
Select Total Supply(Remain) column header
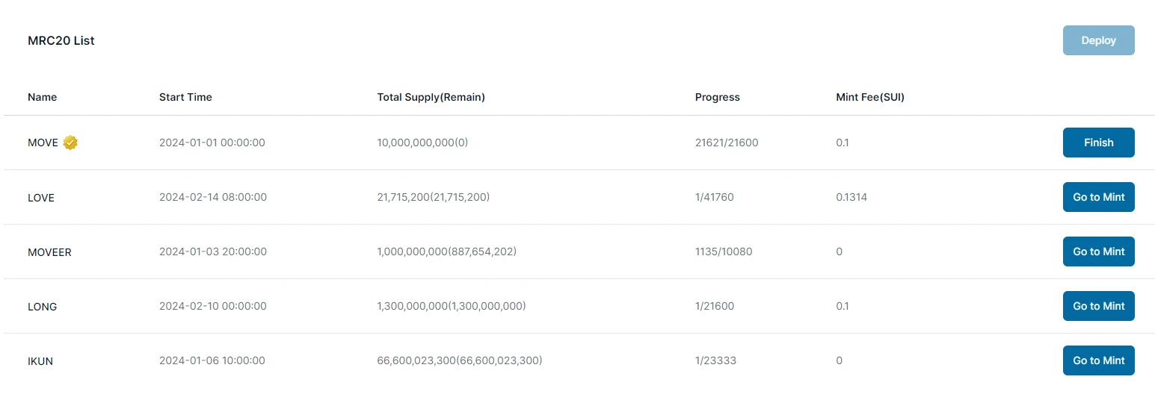click(431, 97)
